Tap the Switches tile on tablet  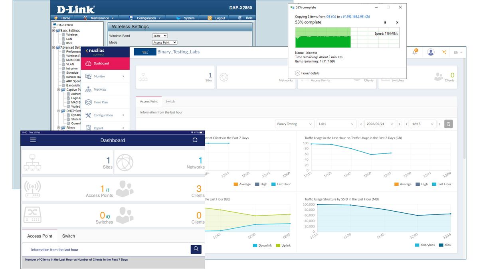coord(67,216)
